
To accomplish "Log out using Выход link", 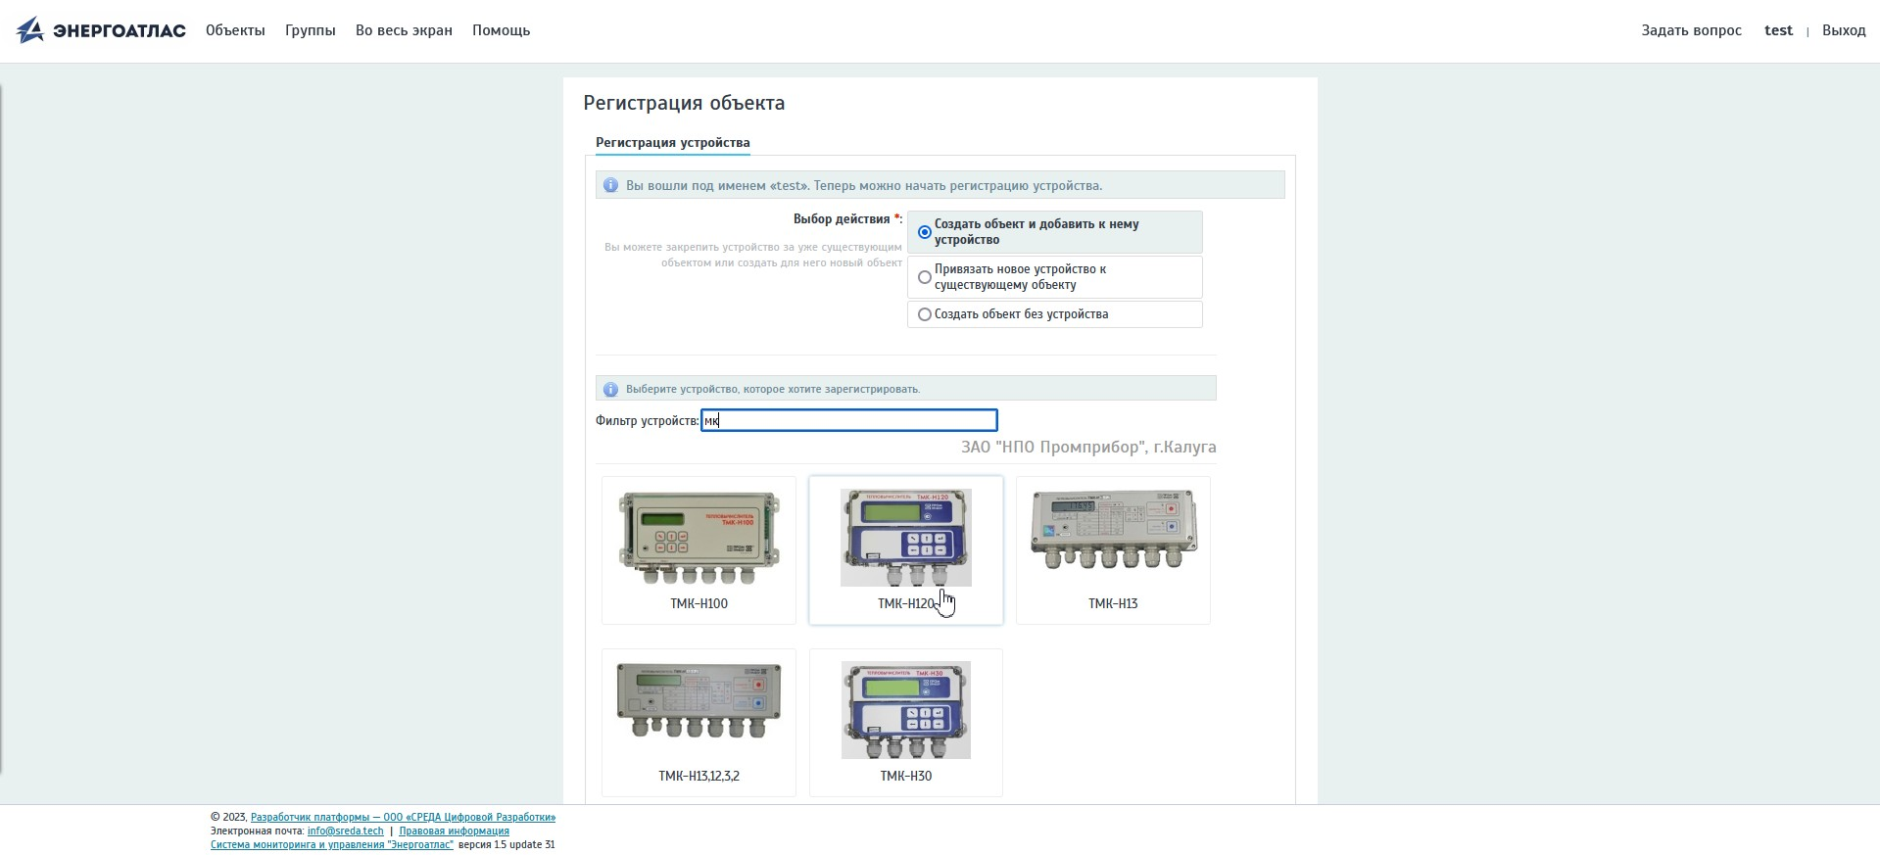I will click(x=1843, y=30).
